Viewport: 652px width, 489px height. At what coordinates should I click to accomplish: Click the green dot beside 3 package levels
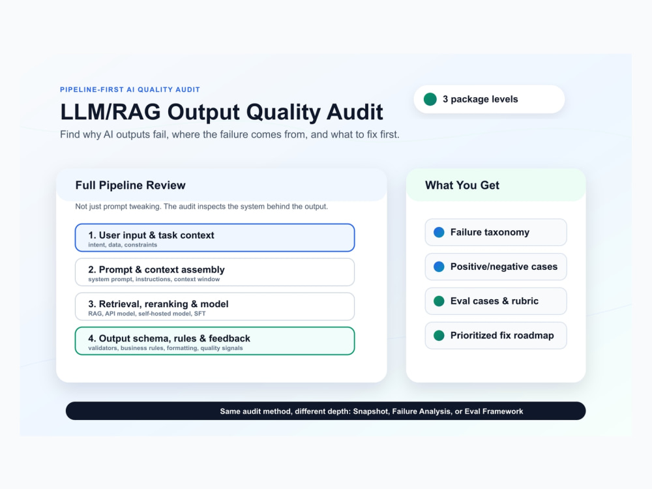pyautogui.click(x=430, y=99)
